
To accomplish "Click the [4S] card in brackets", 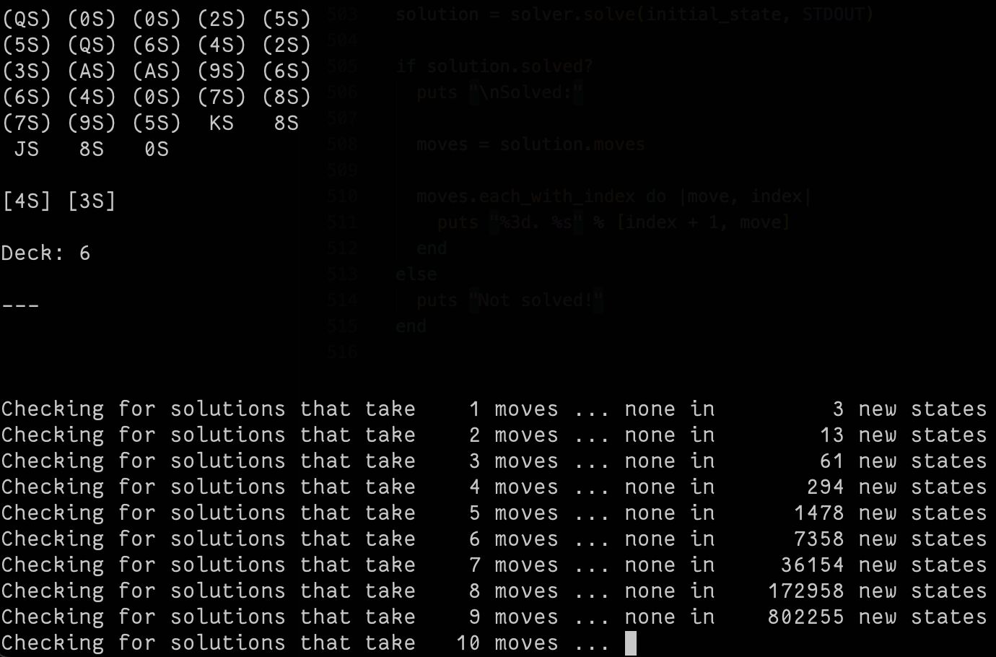I will point(27,201).
